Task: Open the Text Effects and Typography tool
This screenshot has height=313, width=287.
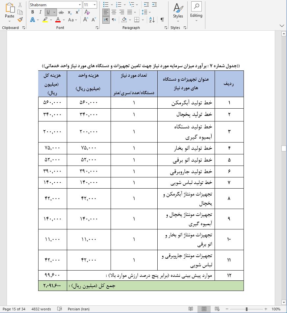Action: (32, 20)
